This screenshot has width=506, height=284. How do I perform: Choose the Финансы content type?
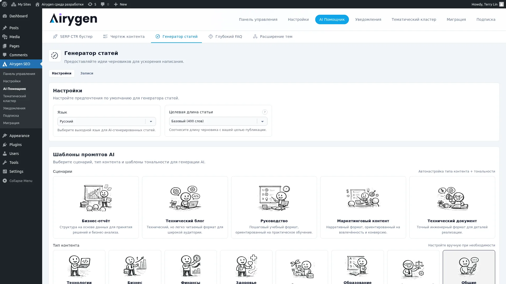click(x=191, y=267)
